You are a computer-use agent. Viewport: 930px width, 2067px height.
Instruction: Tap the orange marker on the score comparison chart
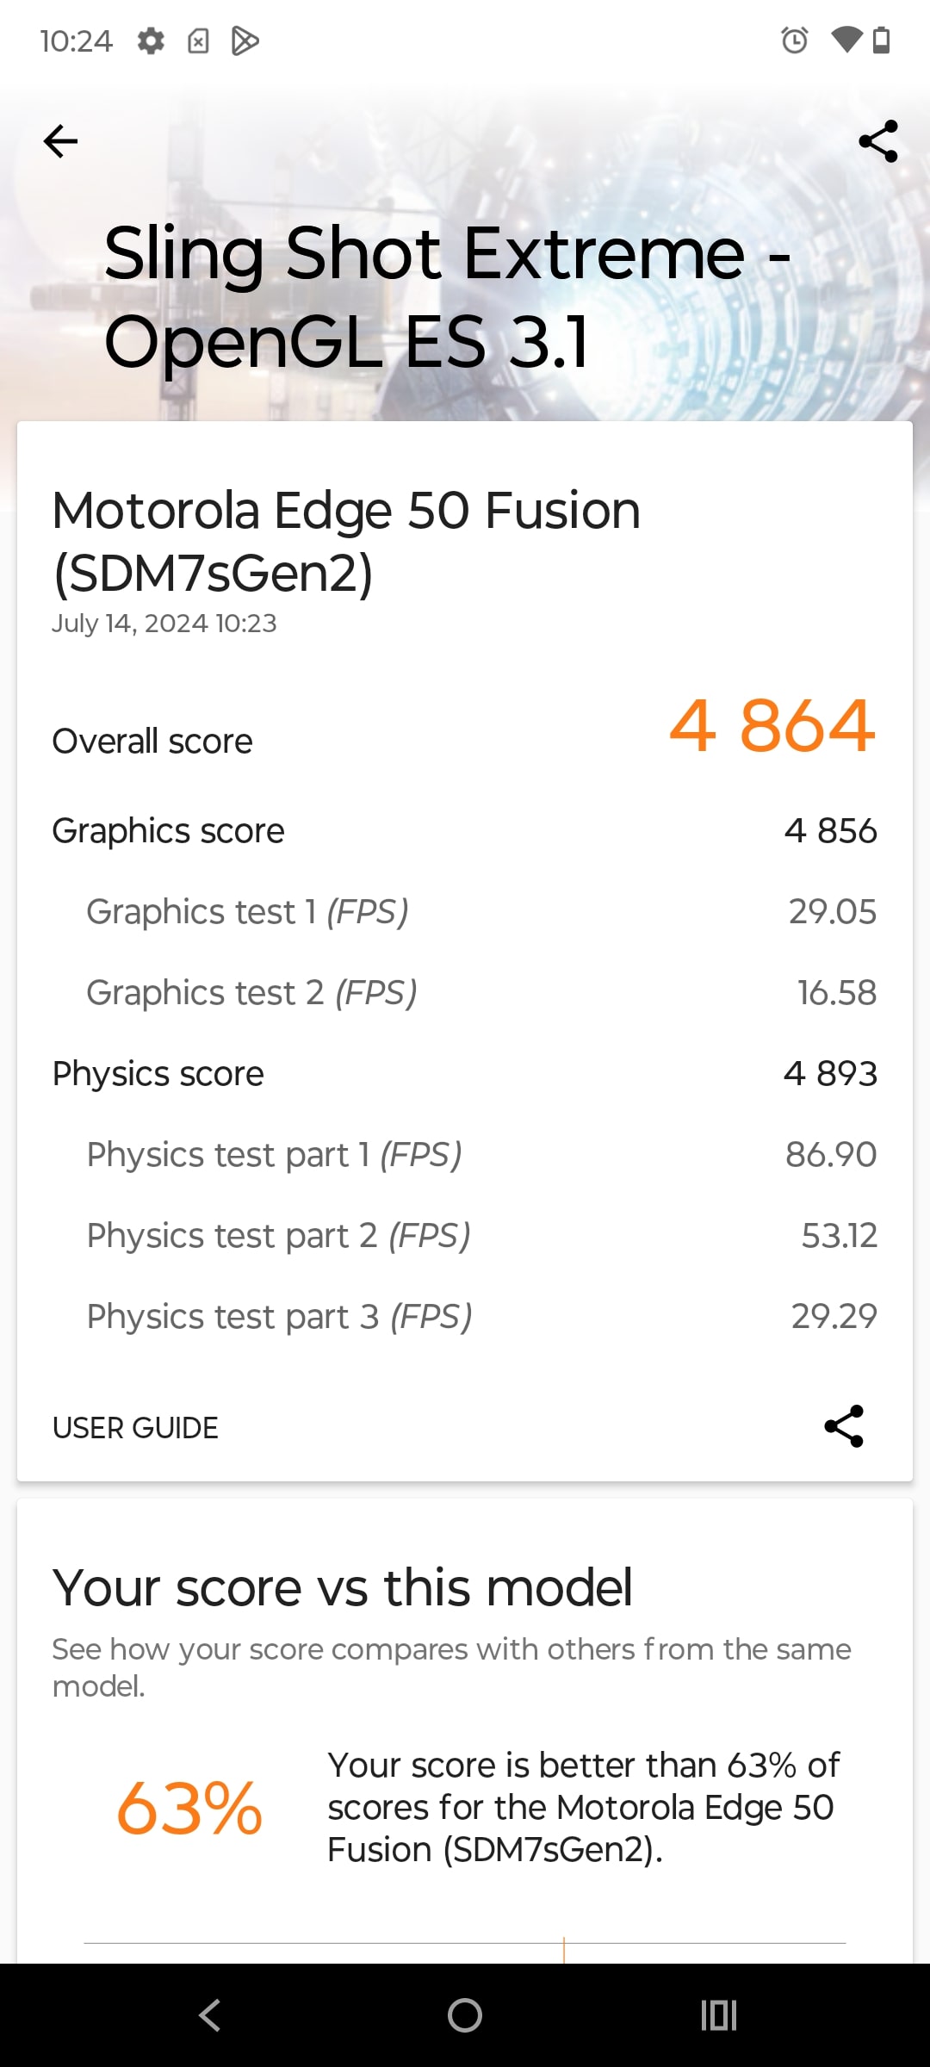[564, 1951]
